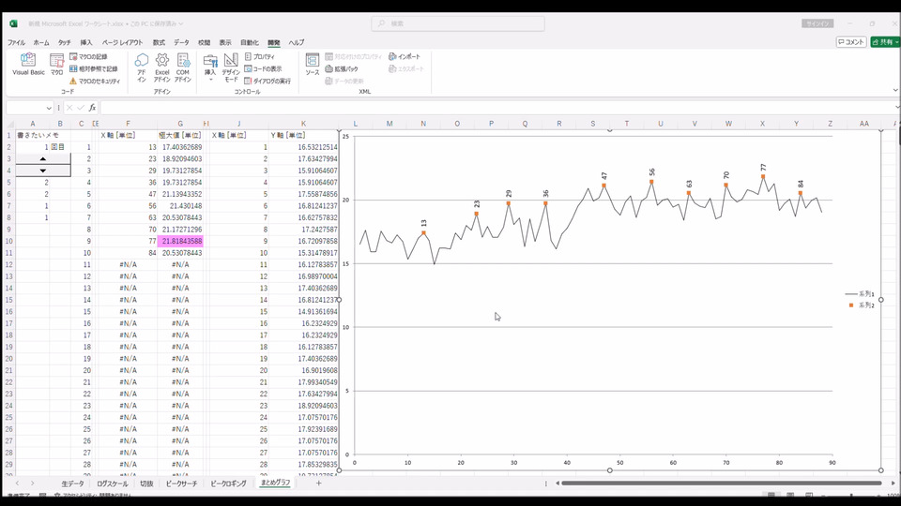Switch to the データ ribbon tab

coord(181,42)
